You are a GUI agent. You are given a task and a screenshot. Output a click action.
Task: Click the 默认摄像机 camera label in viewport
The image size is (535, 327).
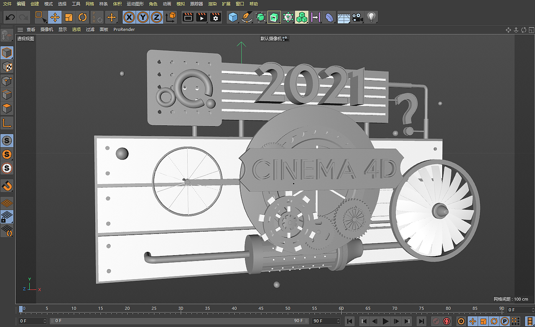point(274,38)
